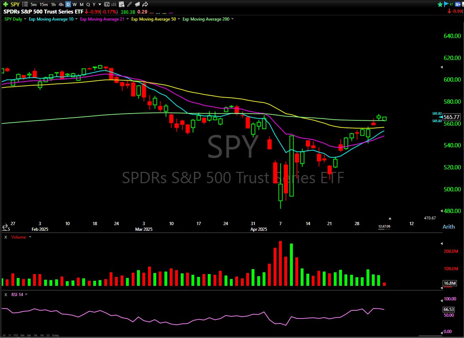Toggle the Arith price scale mode
The image size is (464, 338).
tap(448, 227)
